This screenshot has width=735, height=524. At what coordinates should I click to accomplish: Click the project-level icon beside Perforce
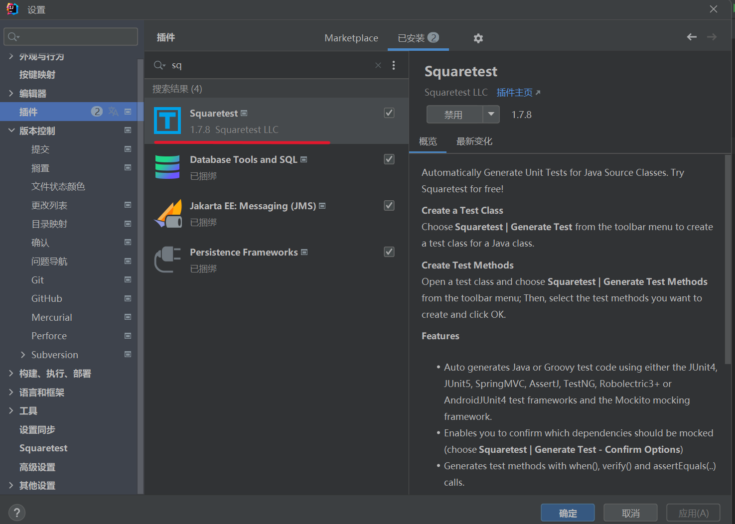point(128,336)
